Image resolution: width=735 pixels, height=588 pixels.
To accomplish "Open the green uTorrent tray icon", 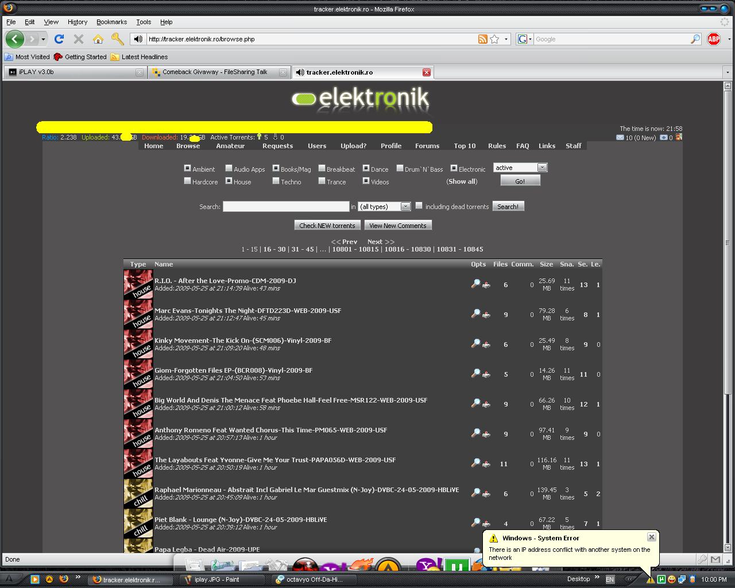I will (661, 579).
